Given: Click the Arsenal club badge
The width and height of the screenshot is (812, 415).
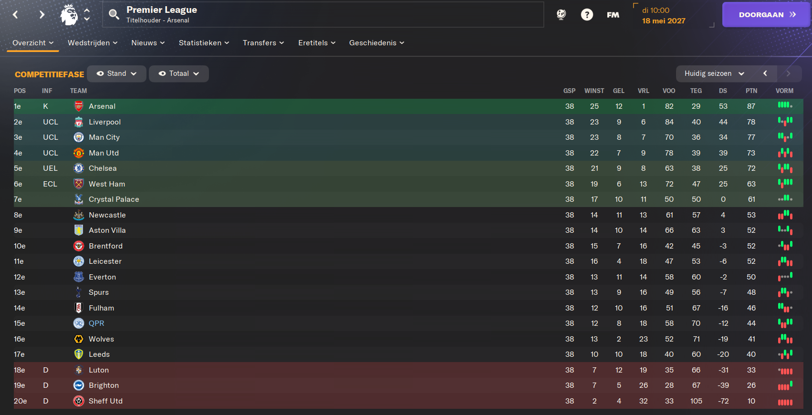Looking at the screenshot, I should 79,106.
